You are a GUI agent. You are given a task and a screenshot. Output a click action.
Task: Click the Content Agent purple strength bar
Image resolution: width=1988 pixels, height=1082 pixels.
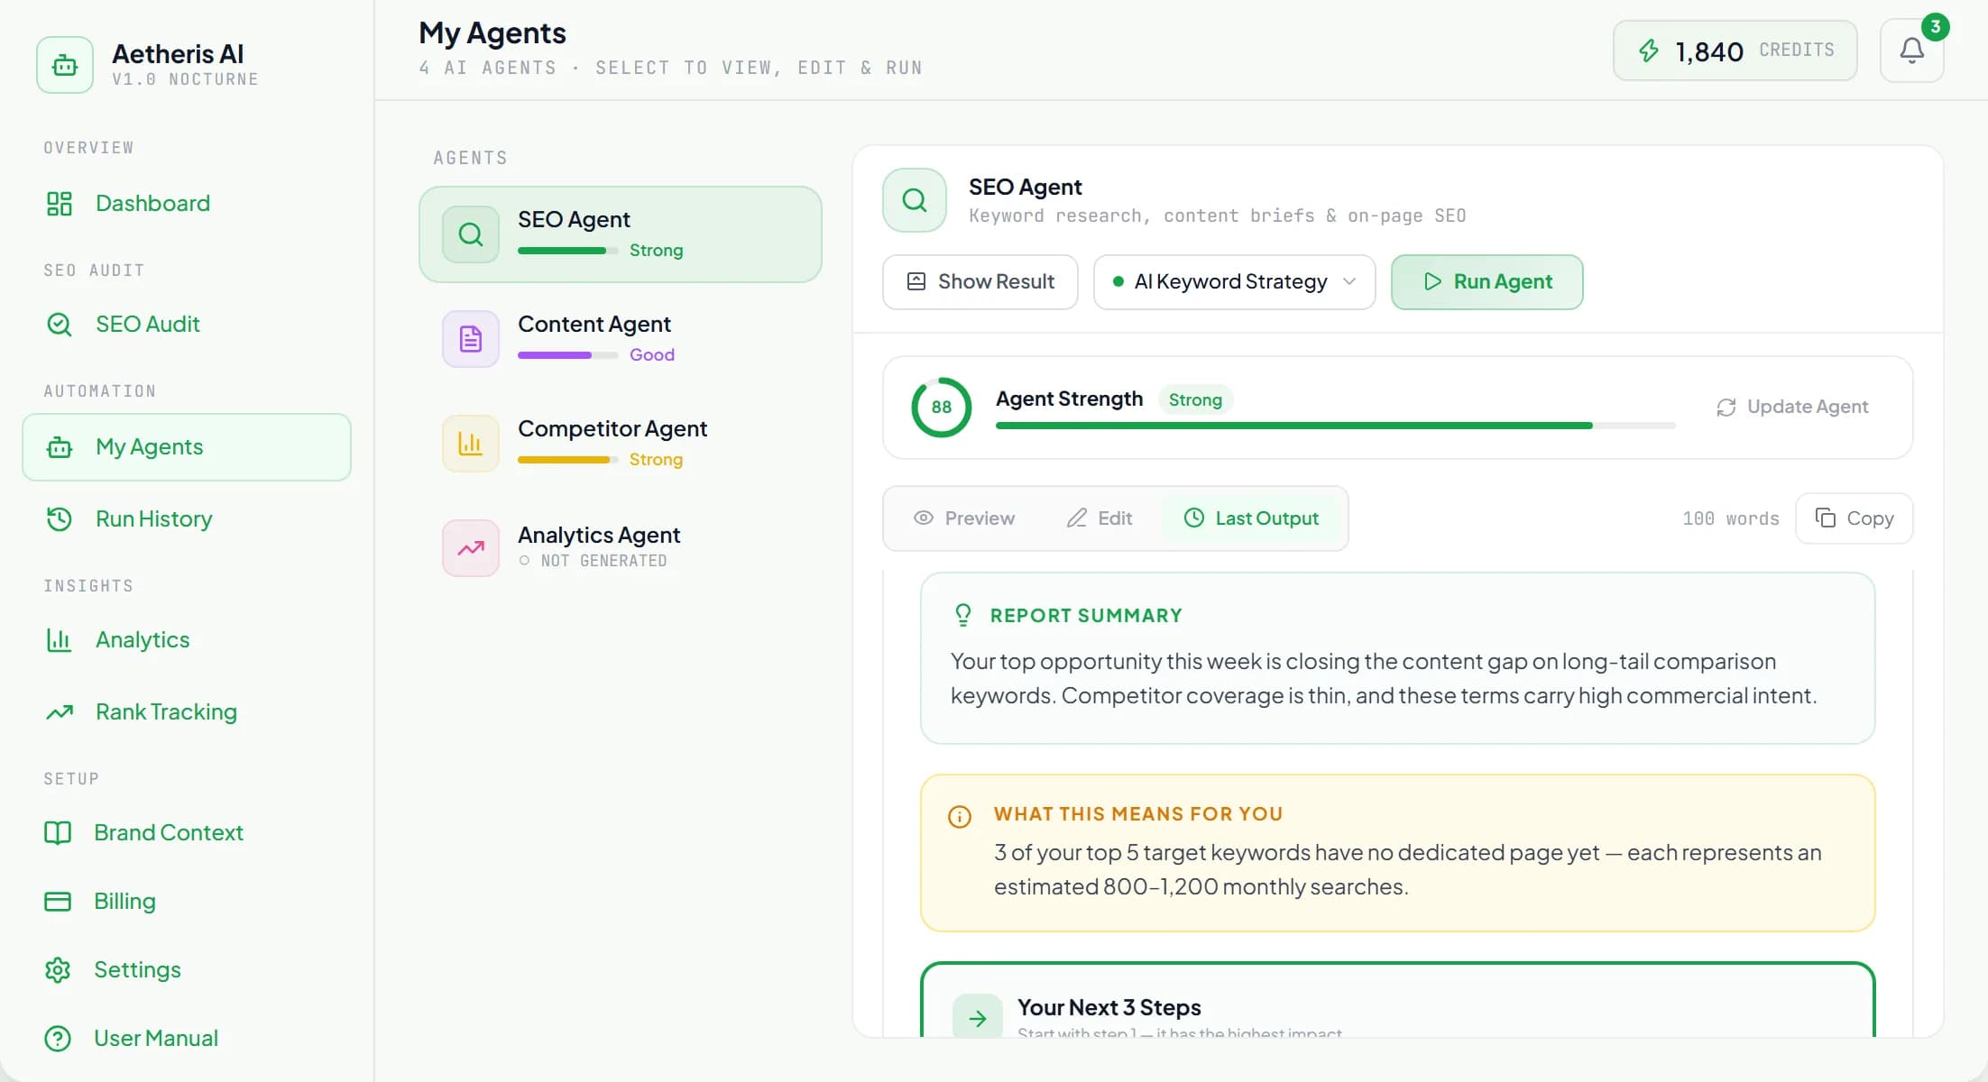coord(567,355)
